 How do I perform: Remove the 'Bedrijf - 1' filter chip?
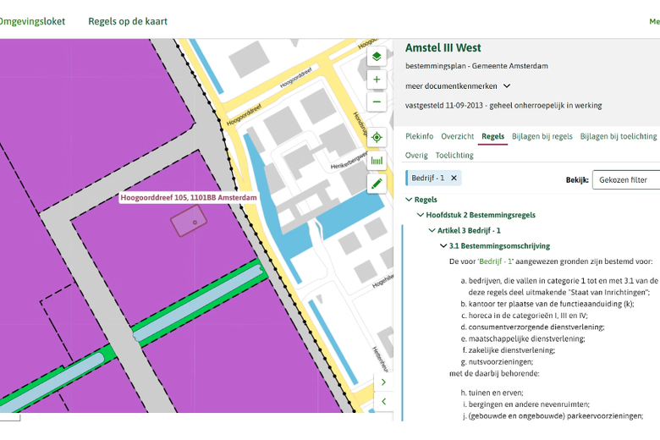pos(454,179)
